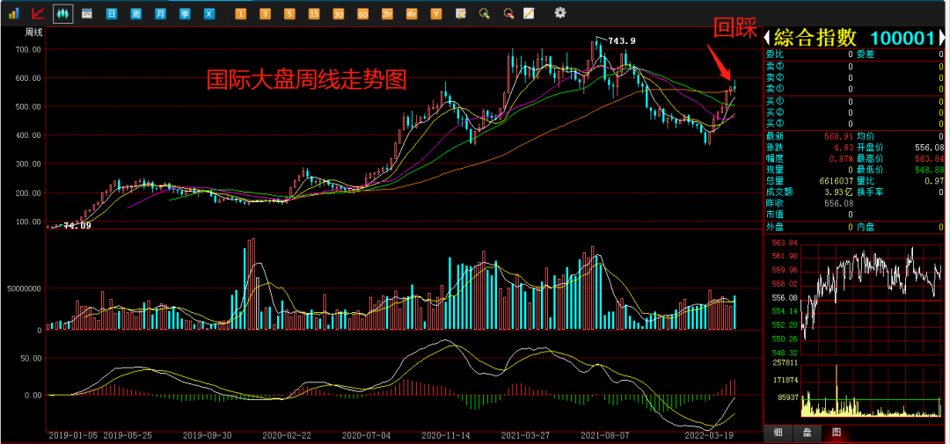Click the low price label 74.09
Screen dimensions: 950x444
77,226
